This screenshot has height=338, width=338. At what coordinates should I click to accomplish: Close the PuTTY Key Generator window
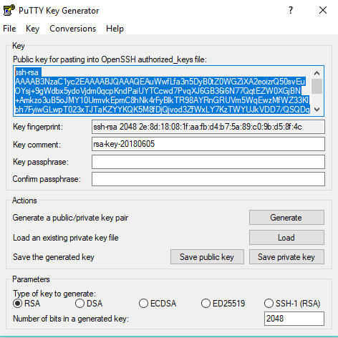pyautogui.click(x=323, y=10)
